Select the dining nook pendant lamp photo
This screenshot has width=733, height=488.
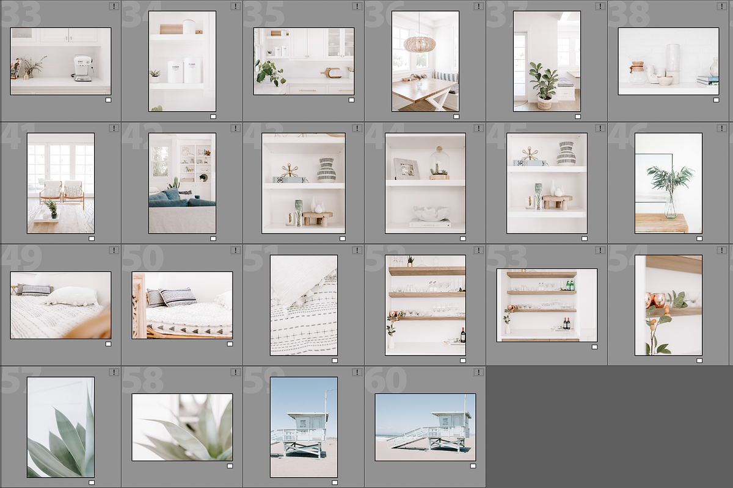click(x=425, y=61)
